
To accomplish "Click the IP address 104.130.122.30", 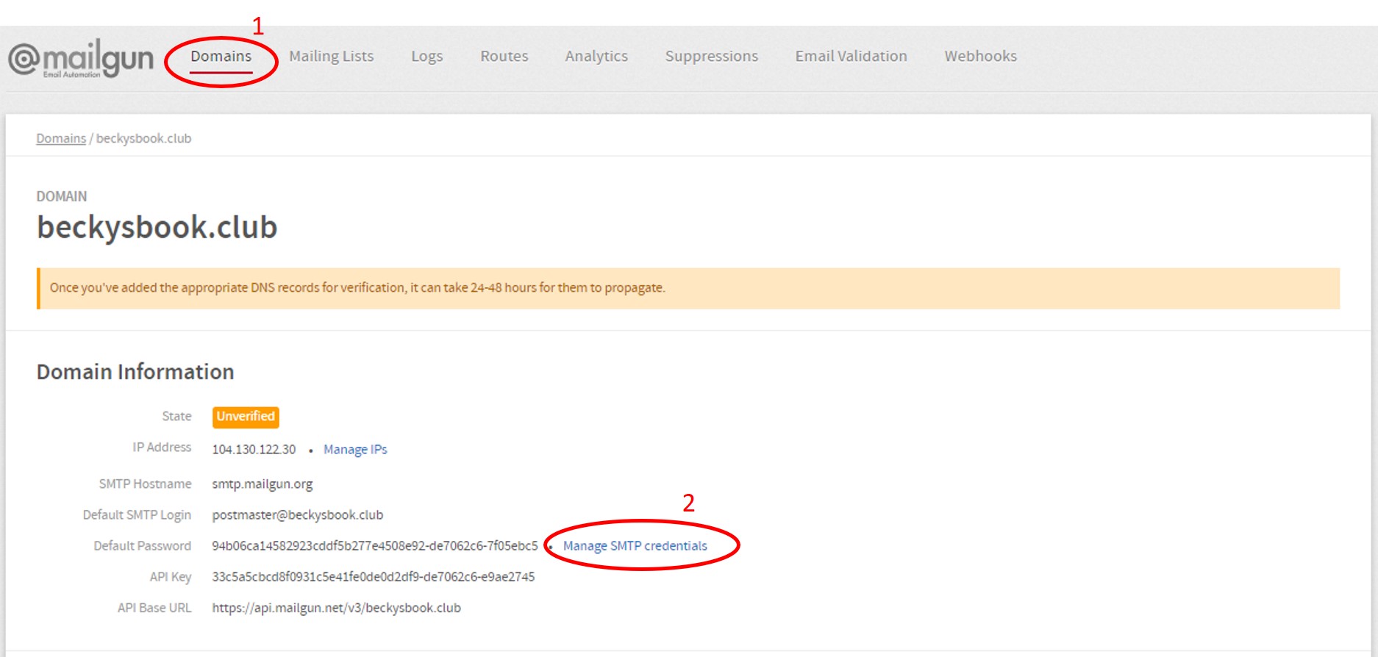I will [x=254, y=449].
